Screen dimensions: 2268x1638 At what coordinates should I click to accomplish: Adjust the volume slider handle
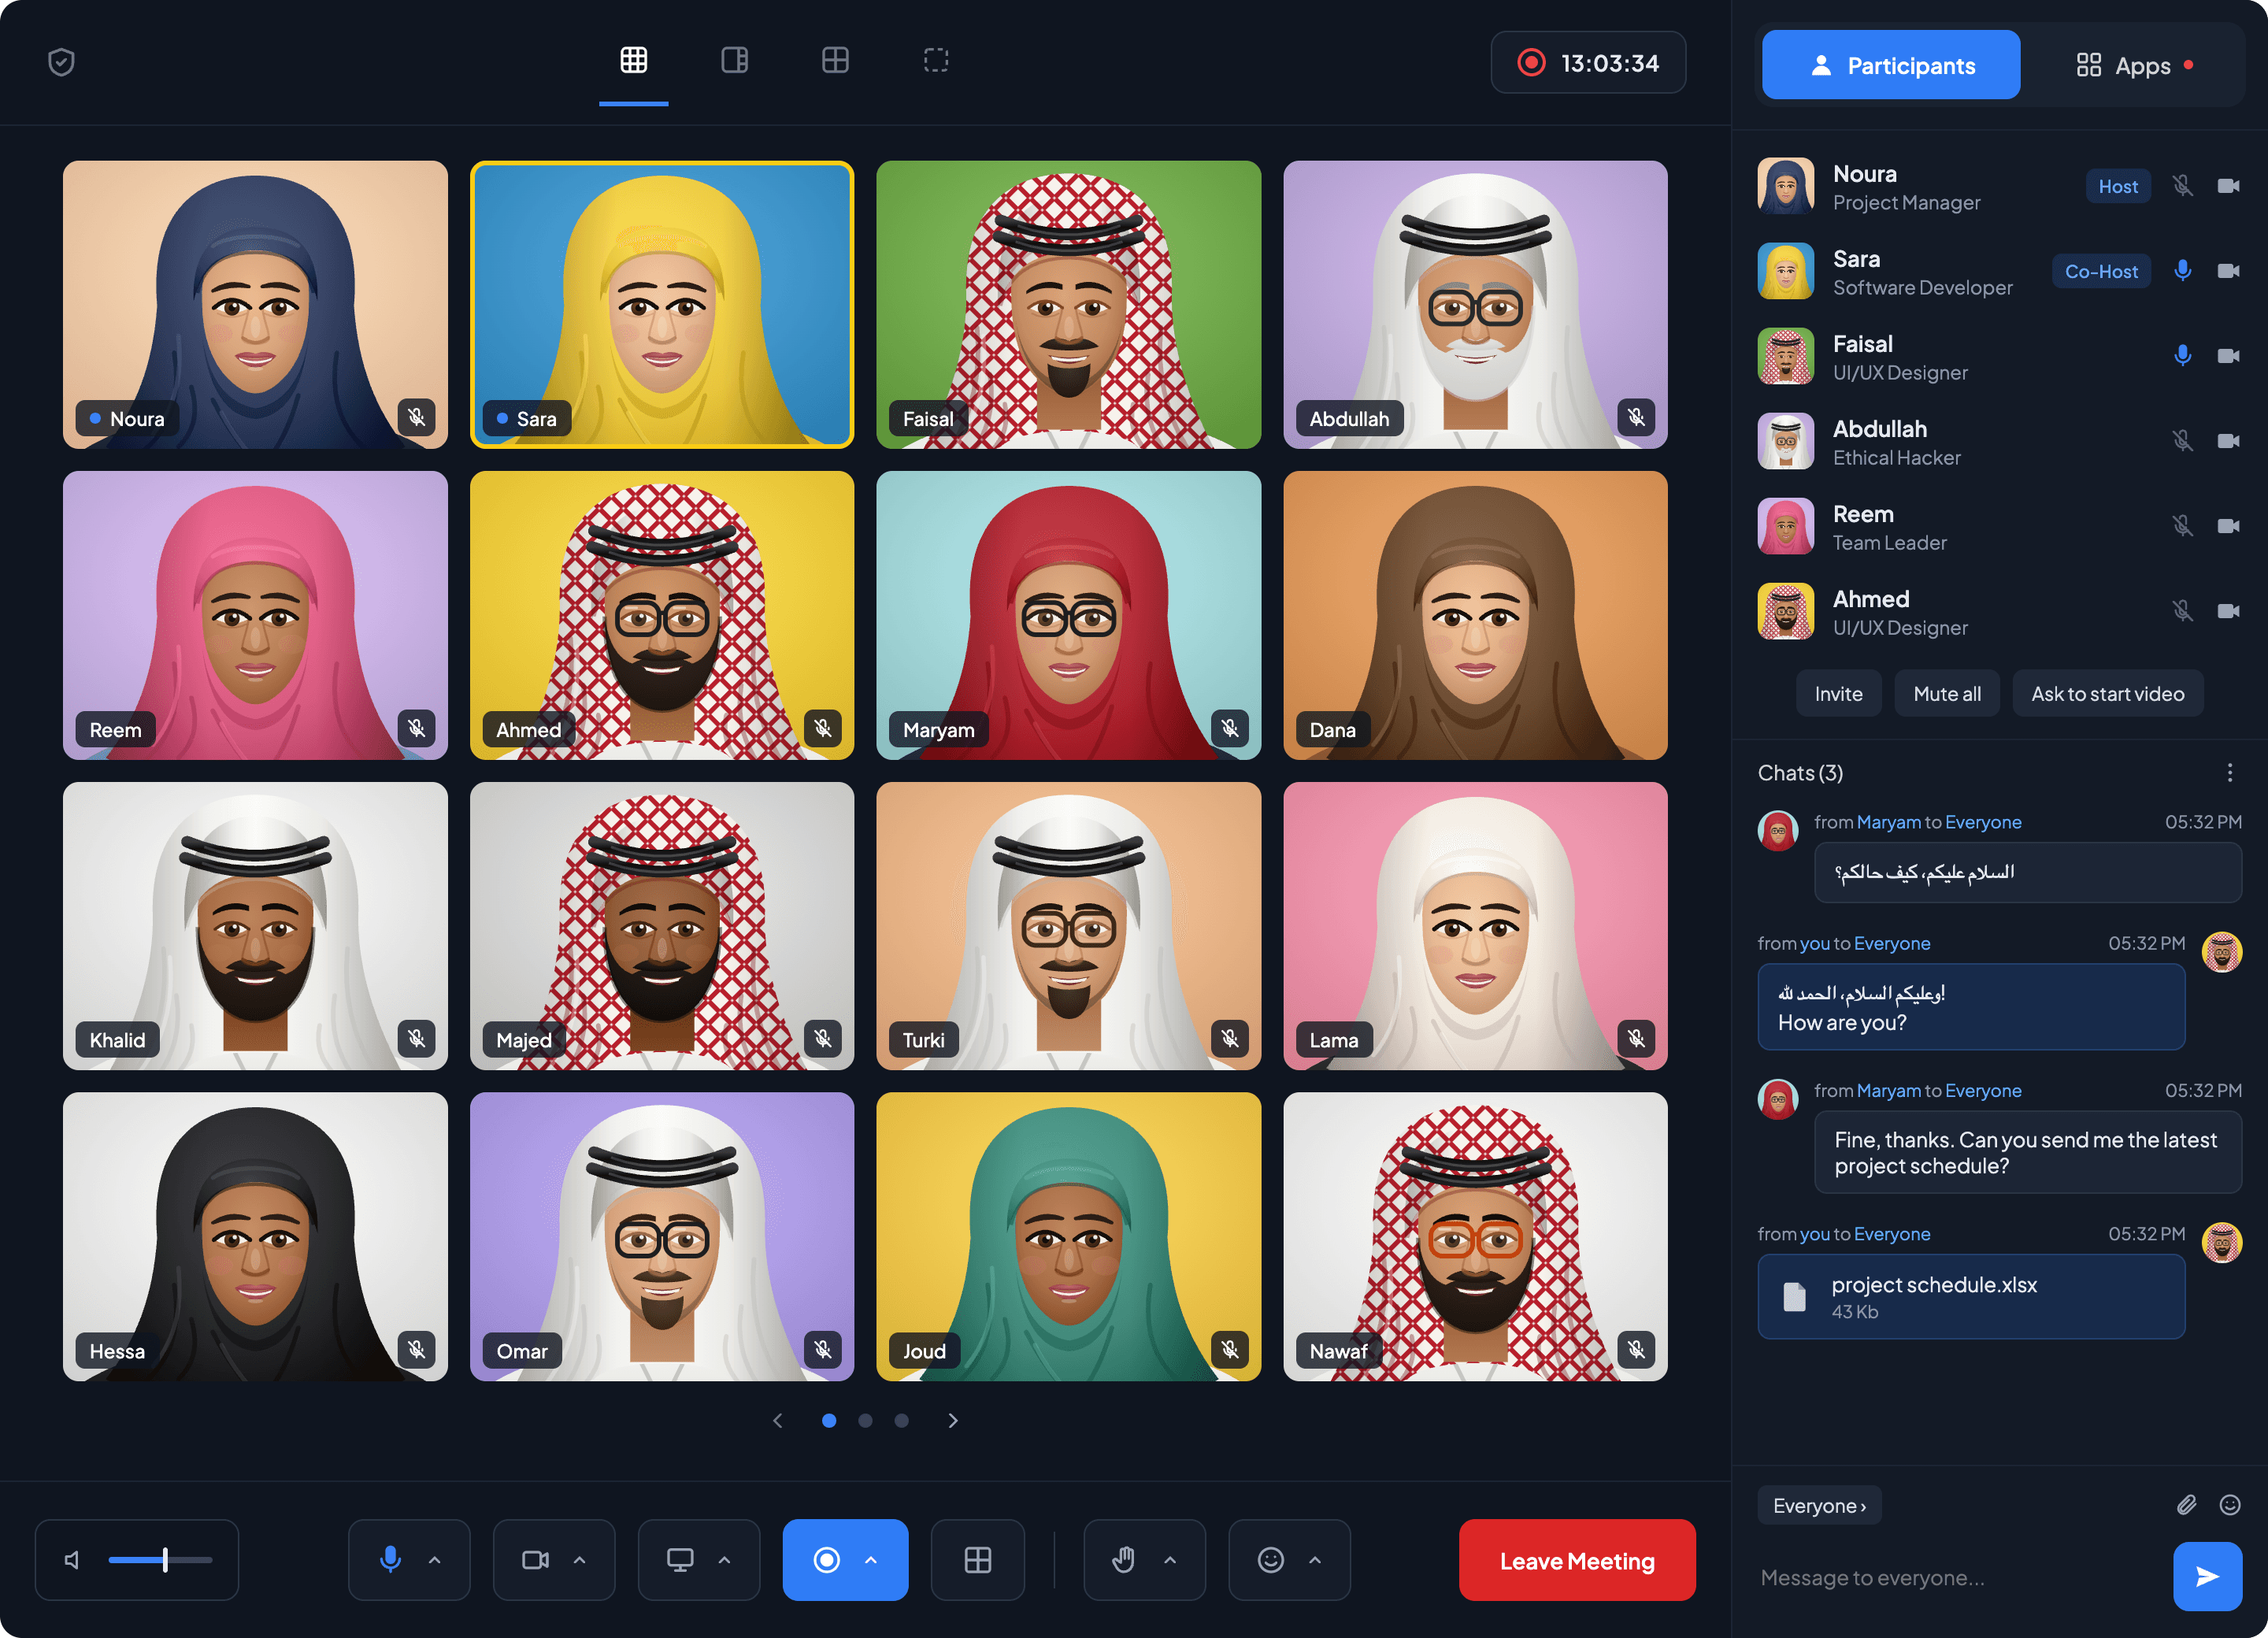click(165, 1560)
